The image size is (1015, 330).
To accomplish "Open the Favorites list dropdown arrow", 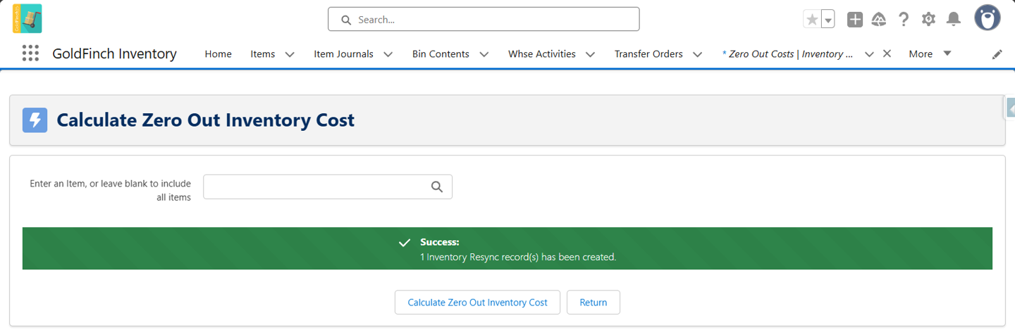I will (828, 19).
